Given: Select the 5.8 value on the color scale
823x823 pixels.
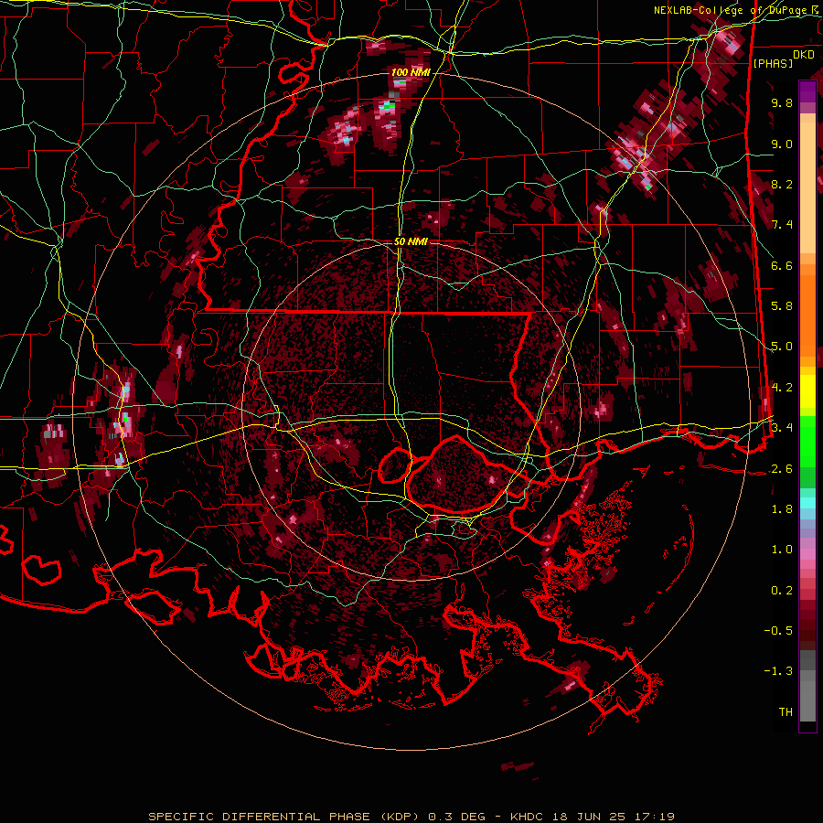Looking at the screenshot, I should point(782,306).
